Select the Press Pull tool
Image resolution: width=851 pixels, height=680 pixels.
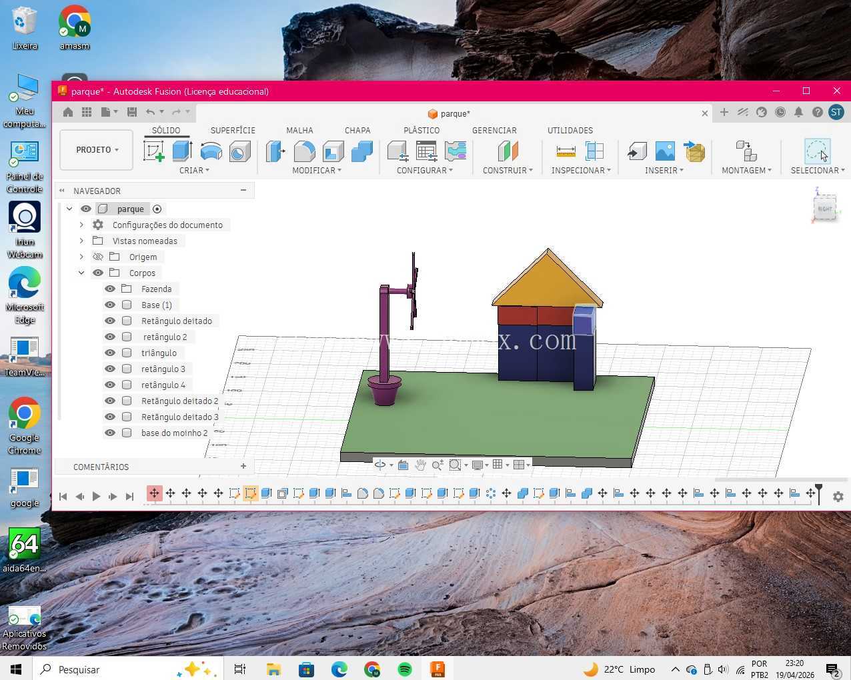pos(275,151)
